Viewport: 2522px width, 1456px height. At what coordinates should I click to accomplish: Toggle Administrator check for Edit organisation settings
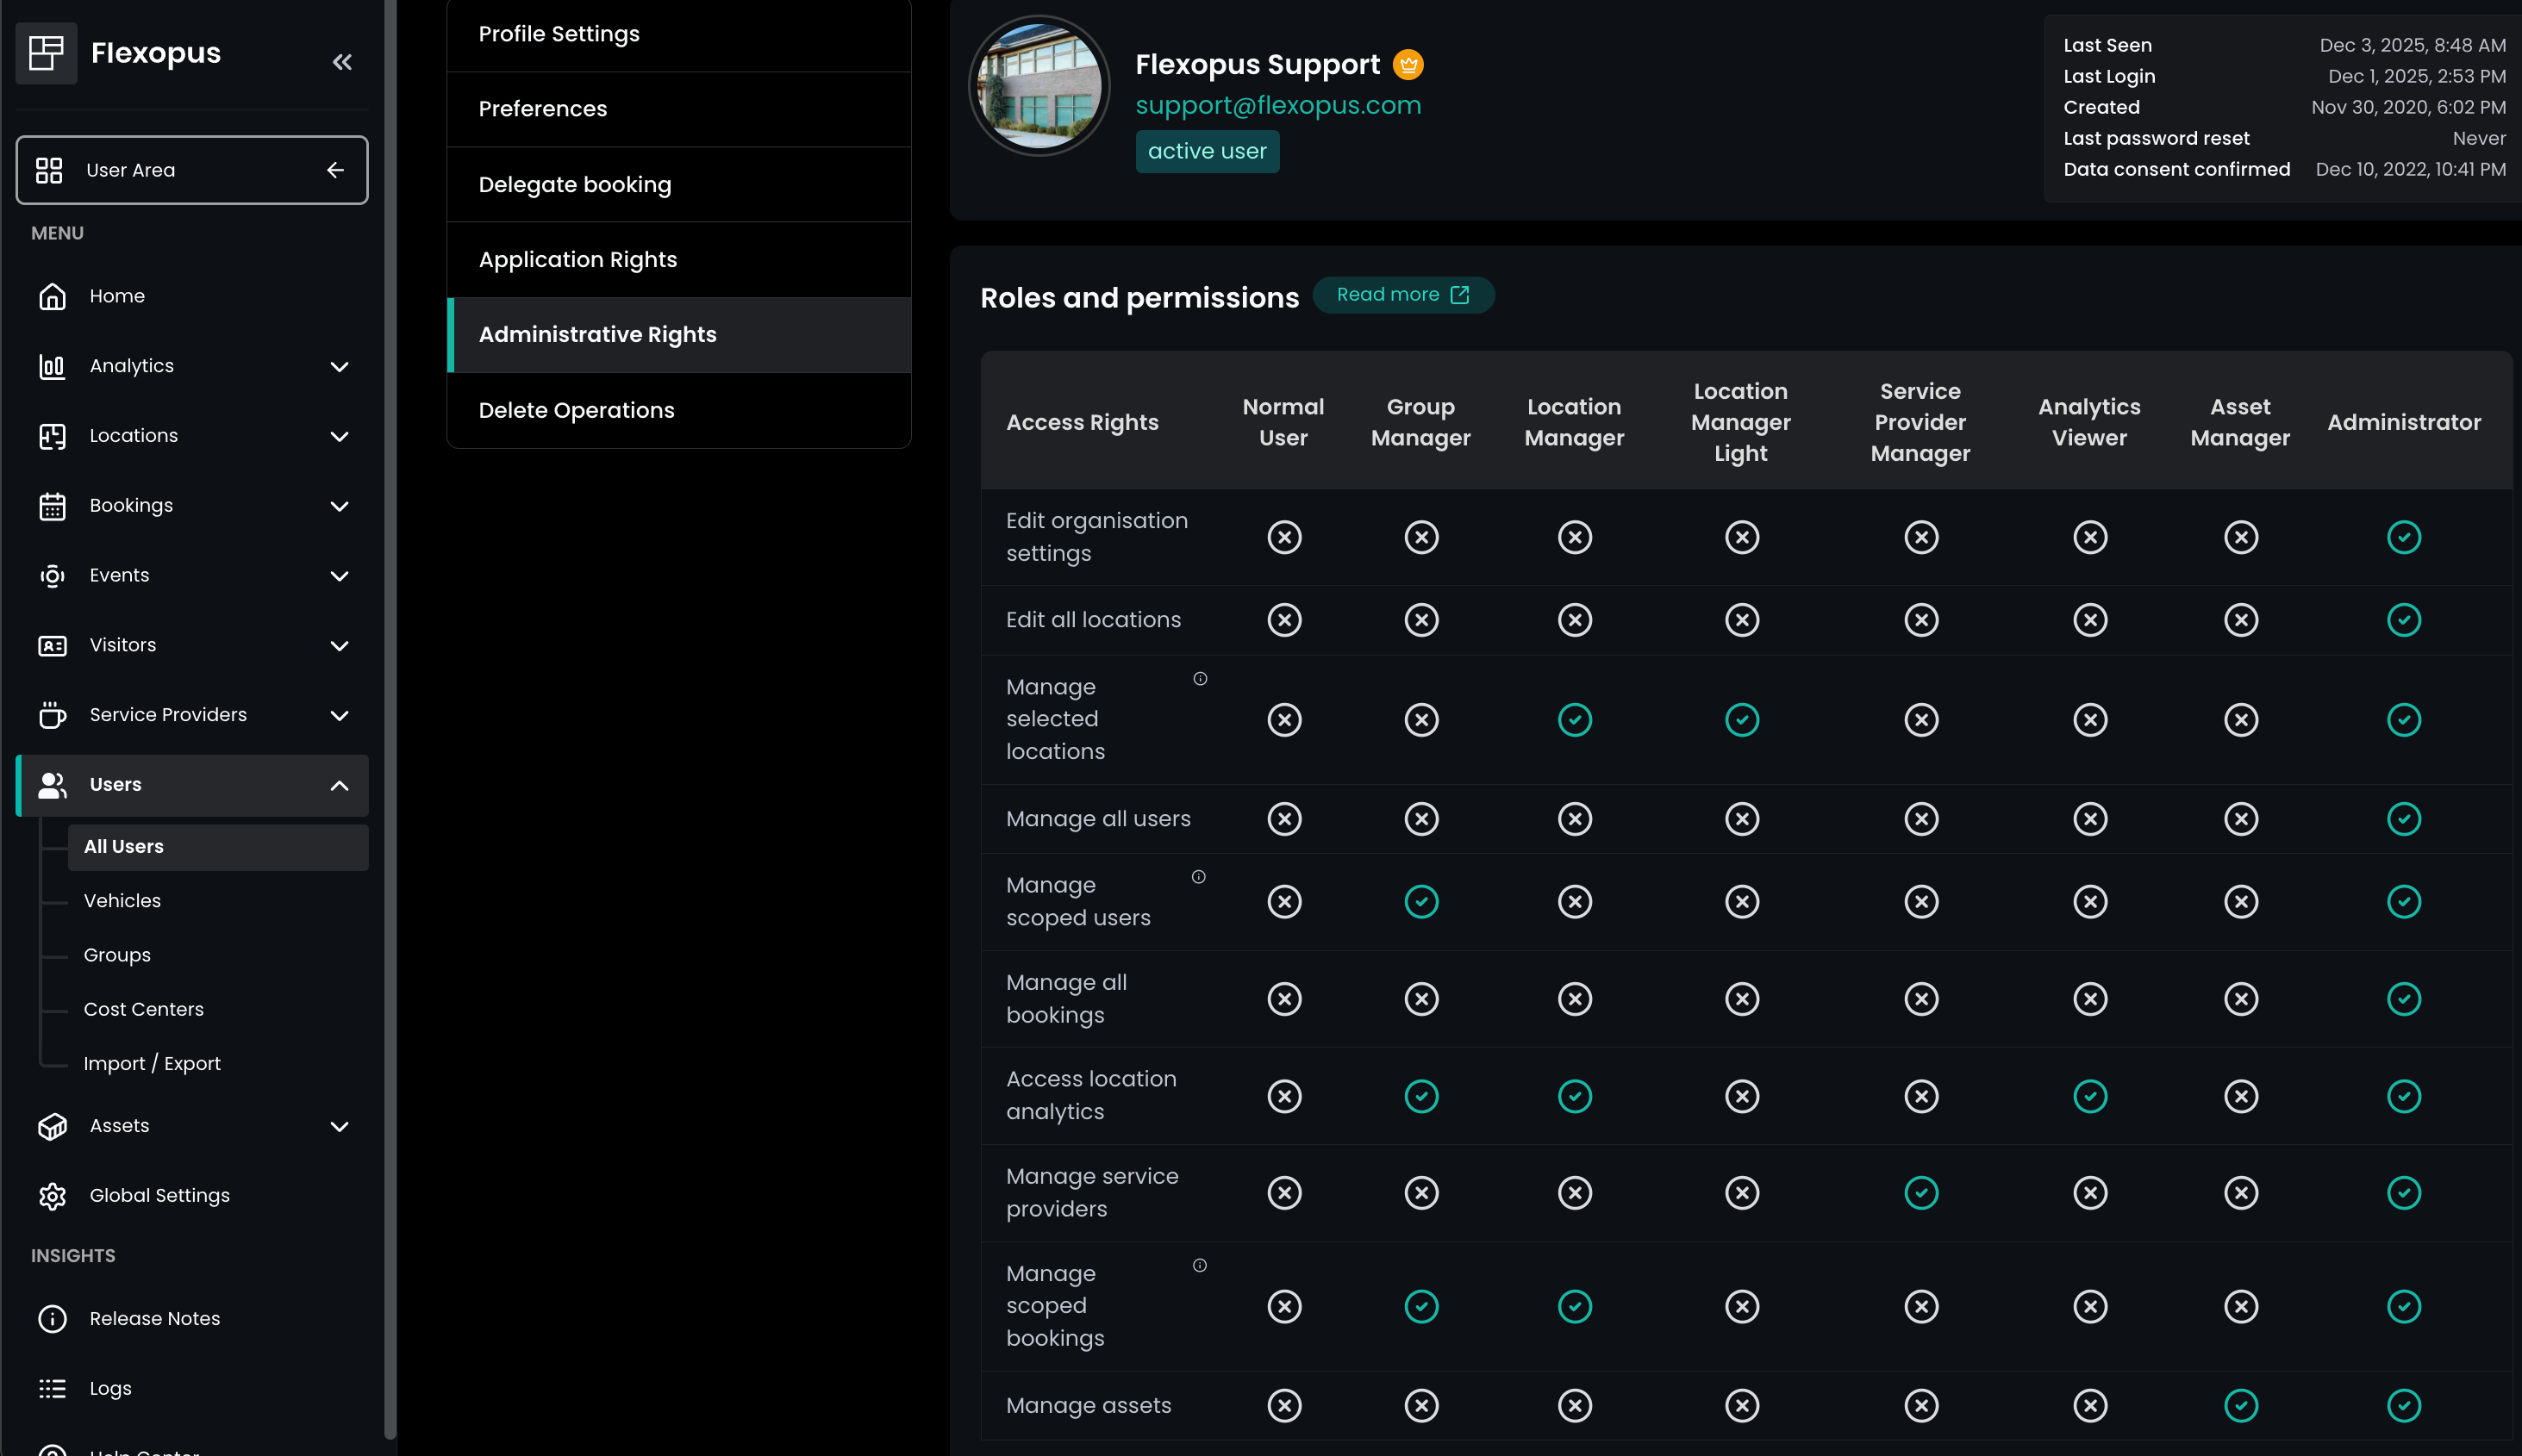(2404, 537)
